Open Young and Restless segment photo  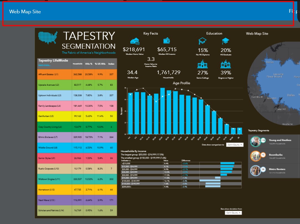coord(255,141)
